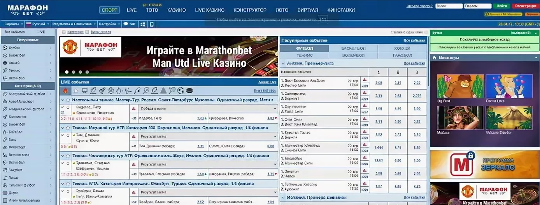Click the Гольф sidebar icon
Image resolution: width=540 pixels, height=205 pixels.
(x=5, y=177)
